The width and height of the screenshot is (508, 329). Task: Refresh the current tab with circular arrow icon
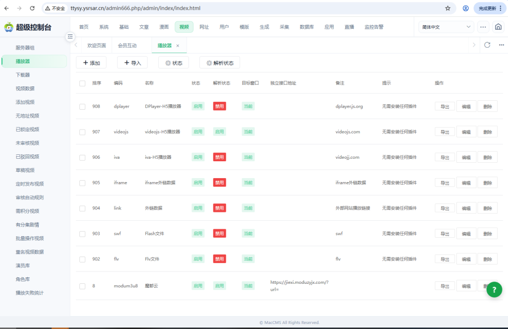pyautogui.click(x=487, y=45)
